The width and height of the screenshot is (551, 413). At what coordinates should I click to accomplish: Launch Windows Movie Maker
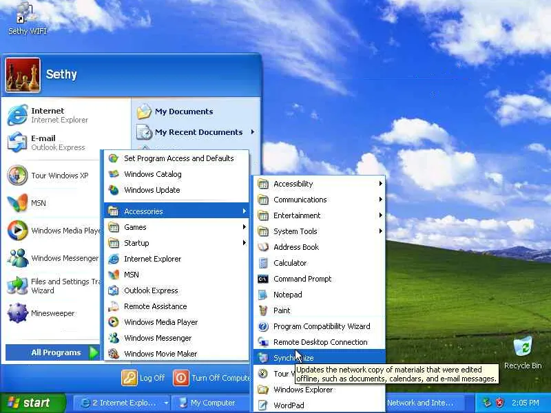click(176, 354)
